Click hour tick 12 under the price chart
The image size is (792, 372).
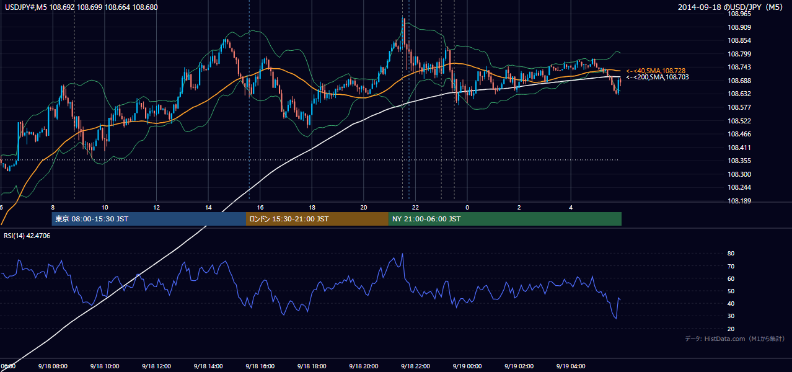pos(157,208)
